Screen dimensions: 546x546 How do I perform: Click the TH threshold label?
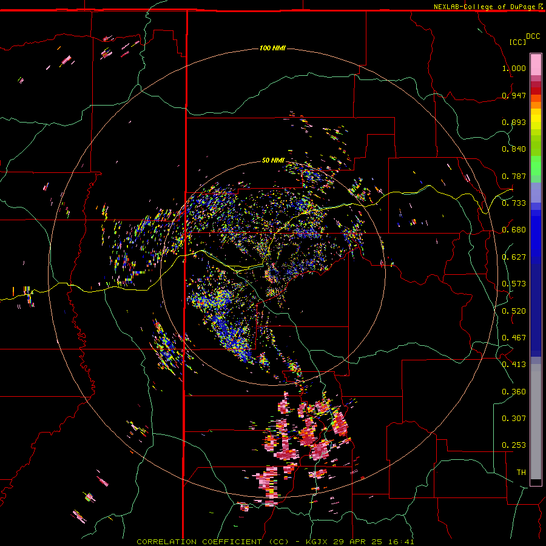click(x=521, y=473)
